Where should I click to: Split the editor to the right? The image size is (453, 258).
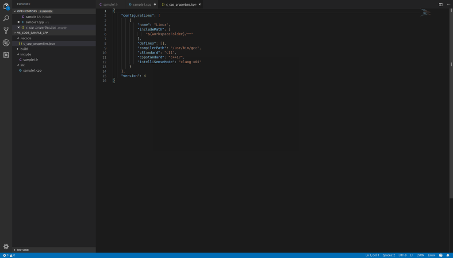441,4
